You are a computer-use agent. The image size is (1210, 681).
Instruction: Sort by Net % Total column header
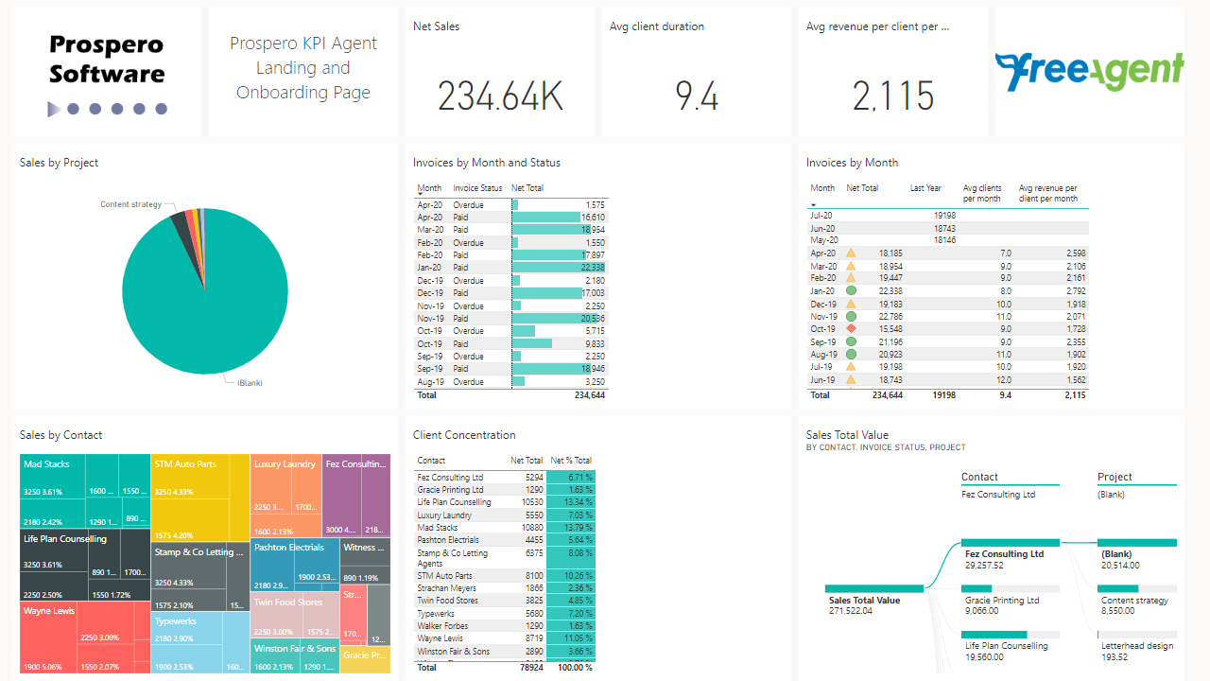tap(571, 461)
